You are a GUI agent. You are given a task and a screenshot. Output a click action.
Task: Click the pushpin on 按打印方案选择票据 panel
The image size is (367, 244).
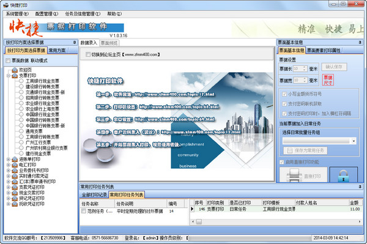click(x=75, y=42)
